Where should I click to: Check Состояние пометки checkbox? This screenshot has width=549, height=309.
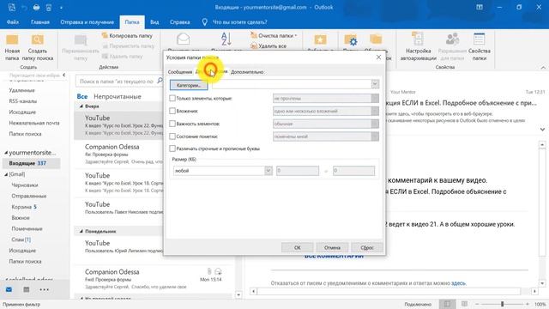pos(172,136)
